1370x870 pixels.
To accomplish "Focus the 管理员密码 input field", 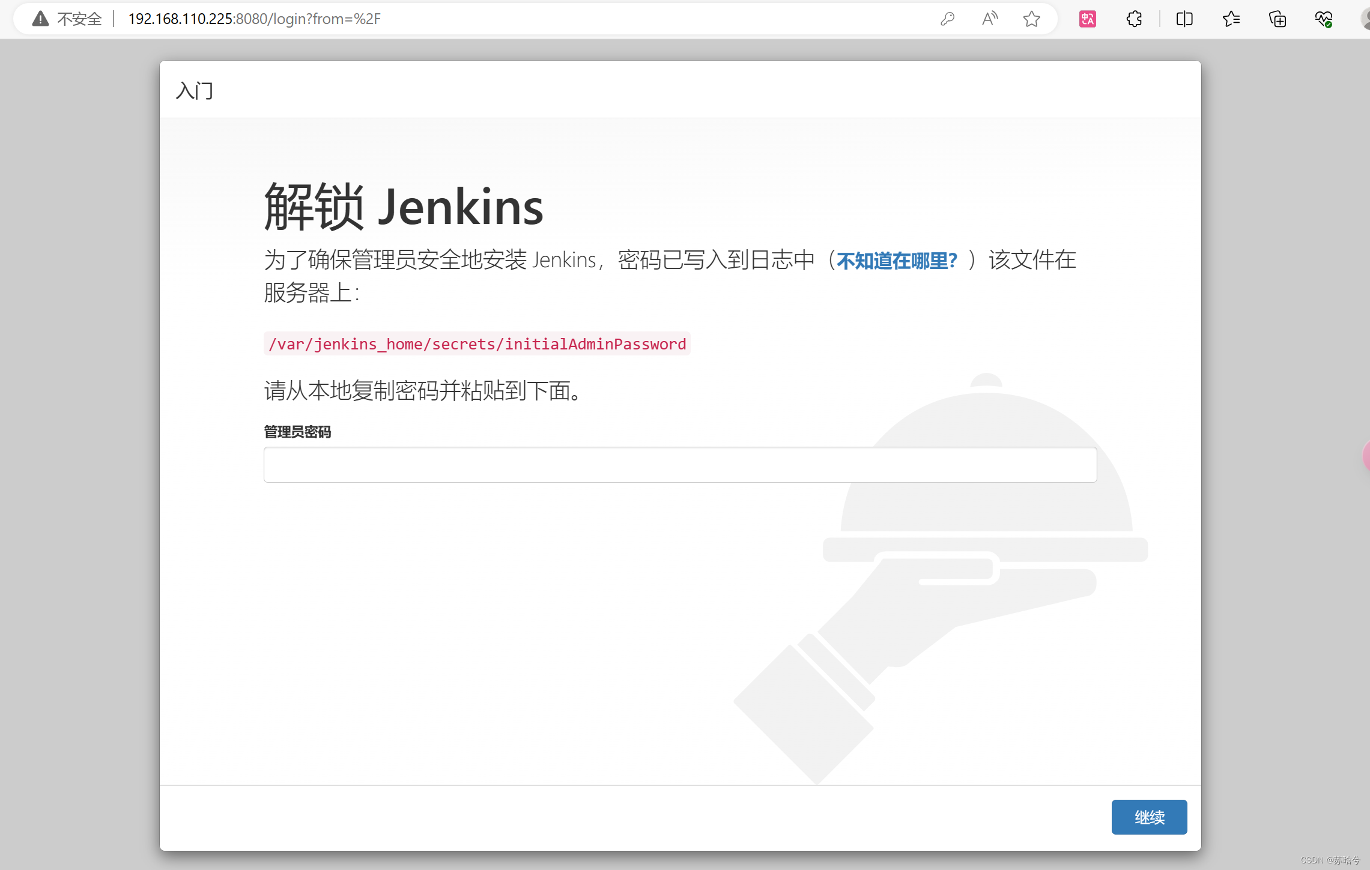I will (x=680, y=464).
